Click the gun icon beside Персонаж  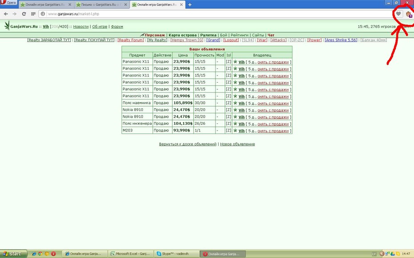[x=142, y=35]
